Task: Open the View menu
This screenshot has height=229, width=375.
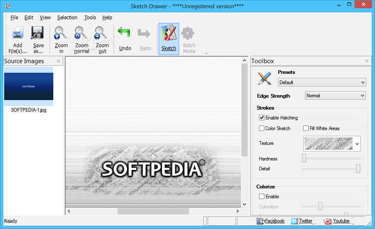Action: [45, 18]
